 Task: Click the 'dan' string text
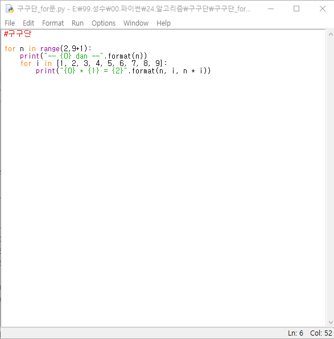click(x=81, y=56)
